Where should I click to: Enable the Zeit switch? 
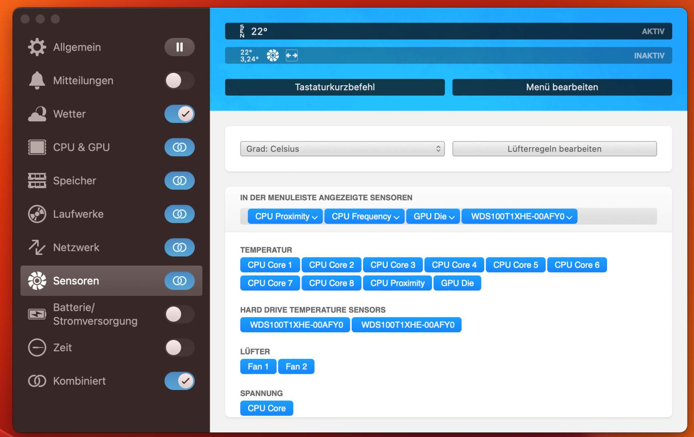(x=179, y=348)
